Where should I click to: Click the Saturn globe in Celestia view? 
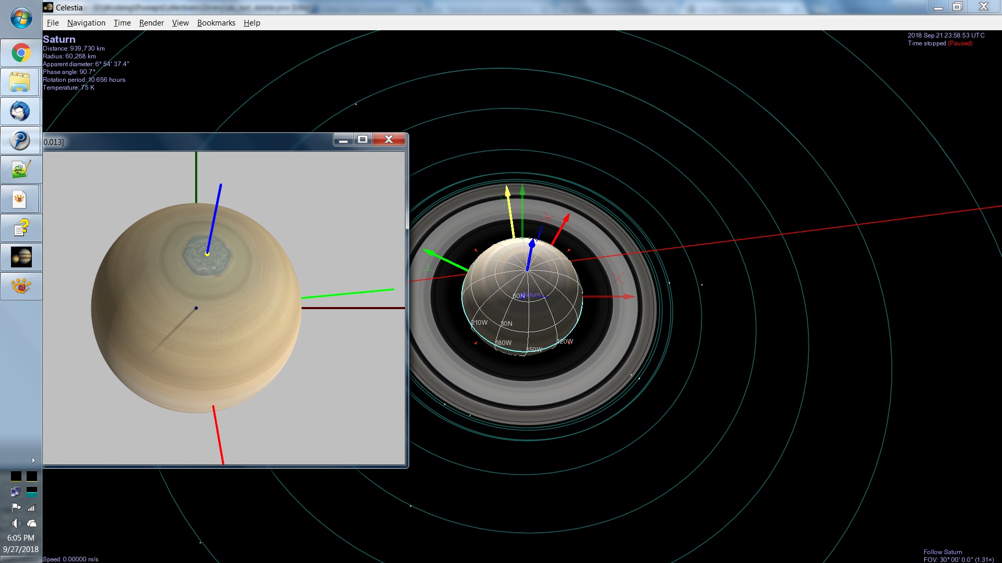[522, 296]
